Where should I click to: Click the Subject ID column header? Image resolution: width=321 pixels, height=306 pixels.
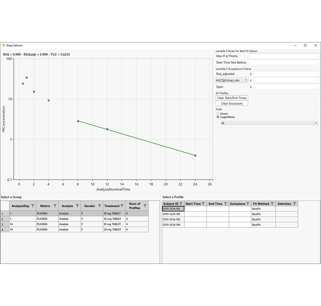[x=173, y=204]
